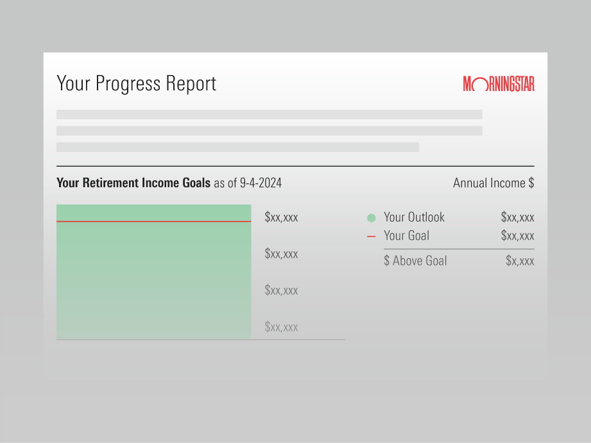Click the second chart axis value from top
This screenshot has width=591, height=443.
pyautogui.click(x=281, y=254)
